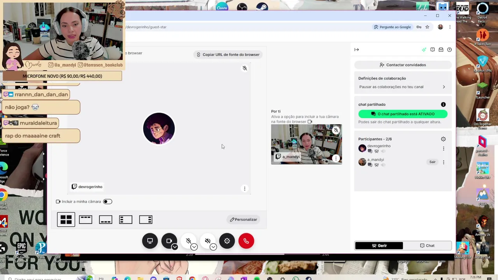
Task: Click devrogerinho avatar in the main tile
Action: (159, 128)
